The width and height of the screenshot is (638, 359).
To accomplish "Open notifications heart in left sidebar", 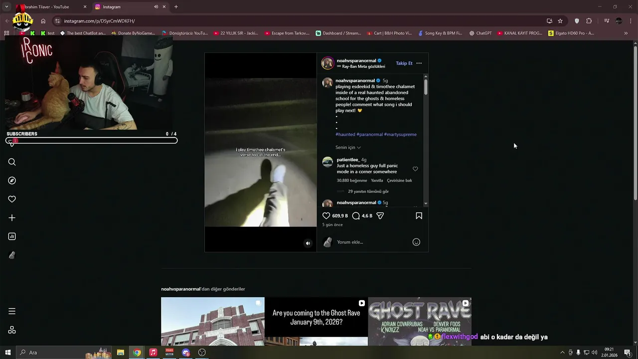I will 12,199.
